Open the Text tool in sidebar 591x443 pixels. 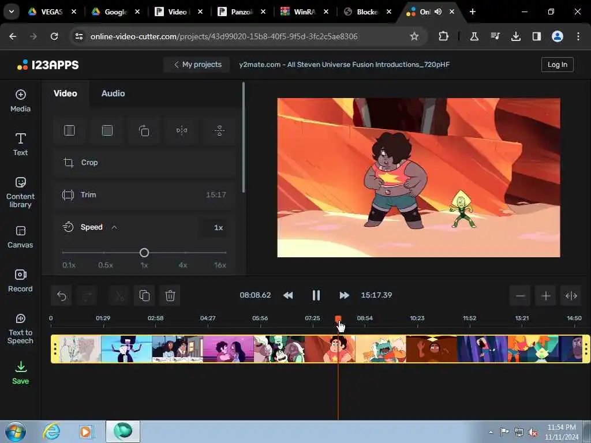click(20, 144)
